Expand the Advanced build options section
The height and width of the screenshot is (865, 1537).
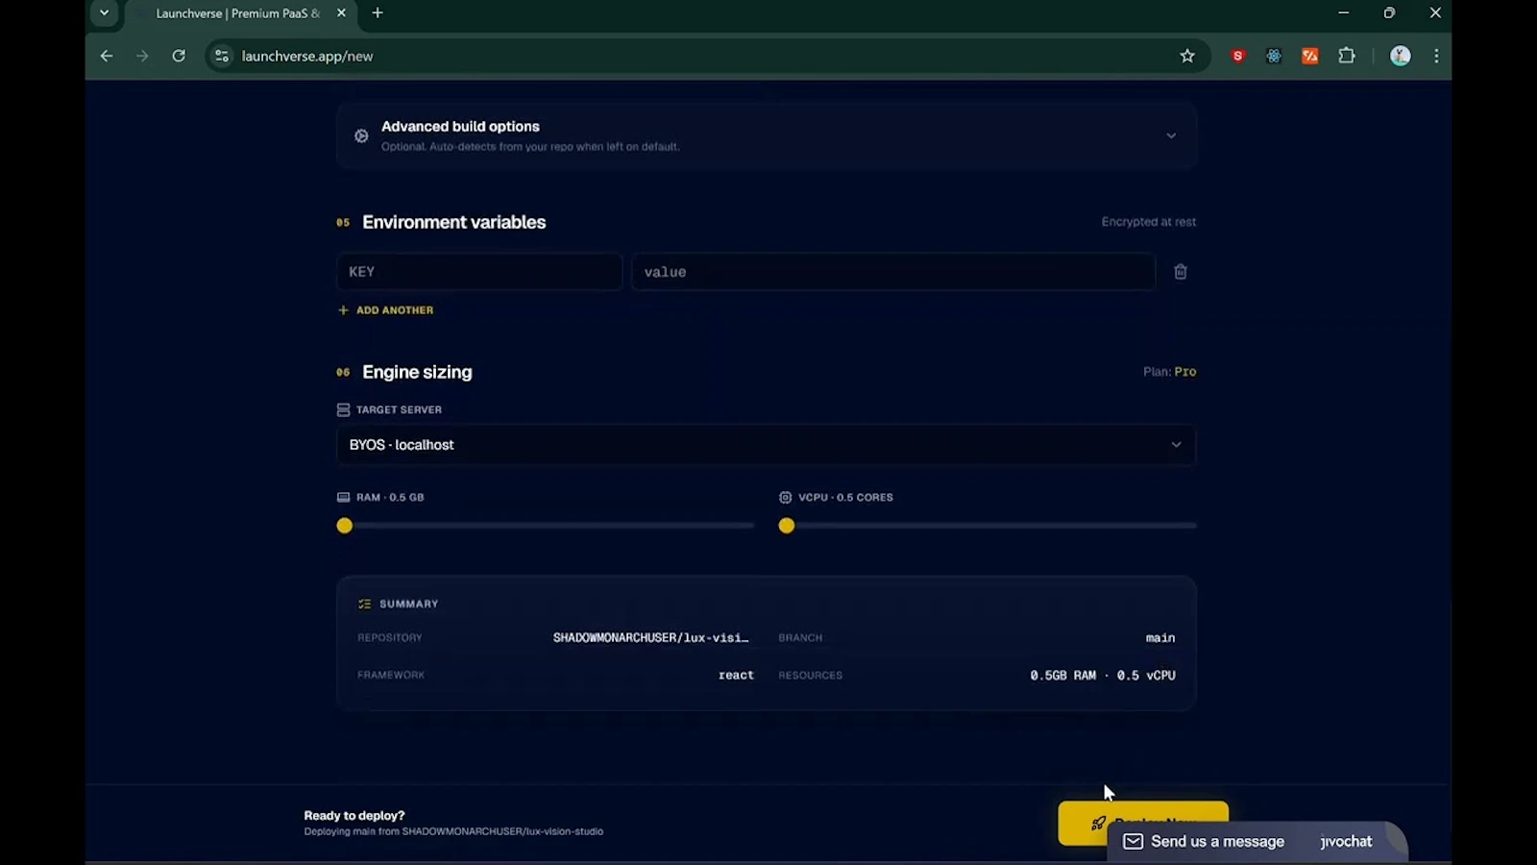pos(767,136)
